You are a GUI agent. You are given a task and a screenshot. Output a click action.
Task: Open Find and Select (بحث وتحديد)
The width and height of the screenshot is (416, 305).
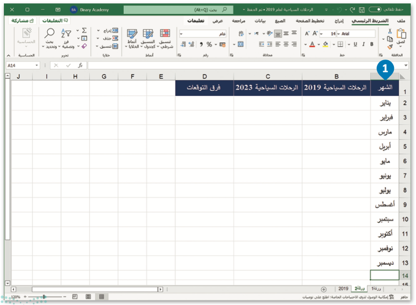coord(49,39)
